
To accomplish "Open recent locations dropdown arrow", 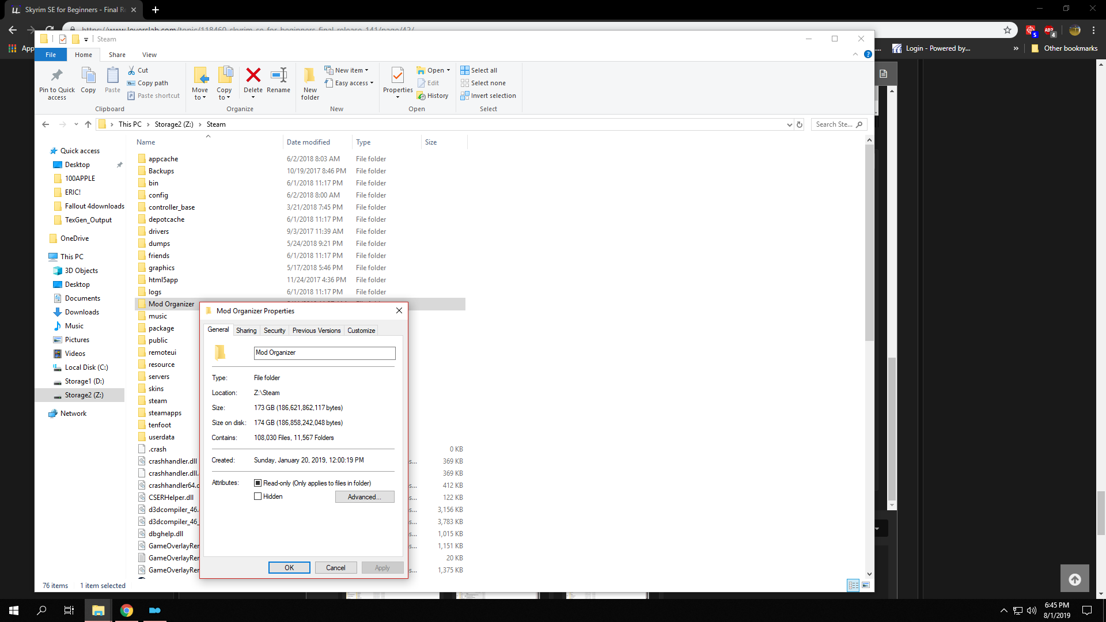I will [x=76, y=124].
